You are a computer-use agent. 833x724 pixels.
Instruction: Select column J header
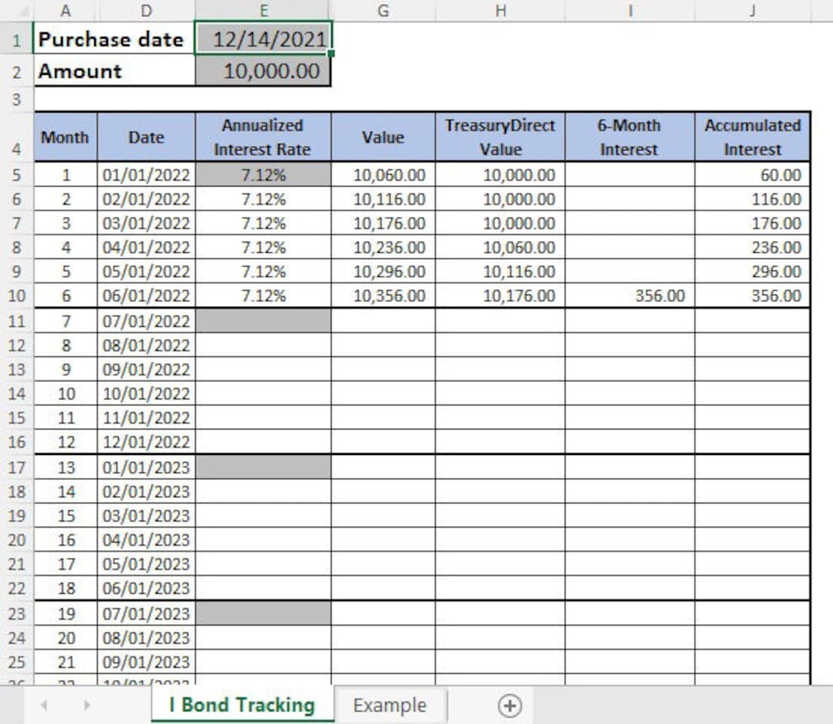coord(752,10)
